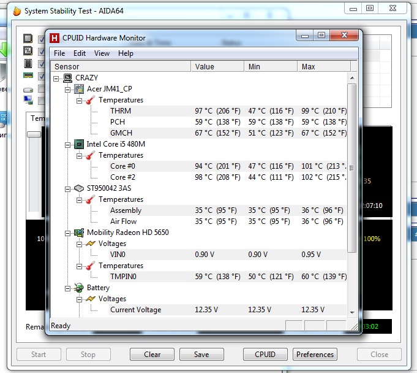
Task: Open the Help menu
Action: click(126, 53)
